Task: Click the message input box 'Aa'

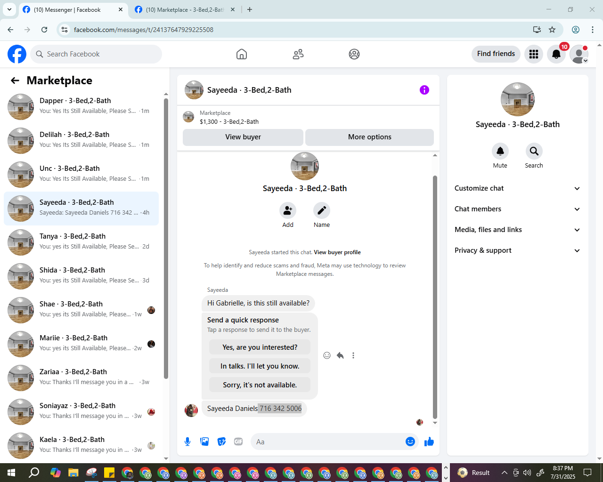Action: click(329, 442)
